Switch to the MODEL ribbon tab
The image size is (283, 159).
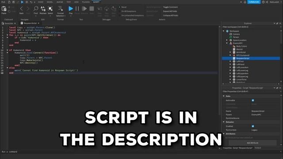(x=50, y=2)
